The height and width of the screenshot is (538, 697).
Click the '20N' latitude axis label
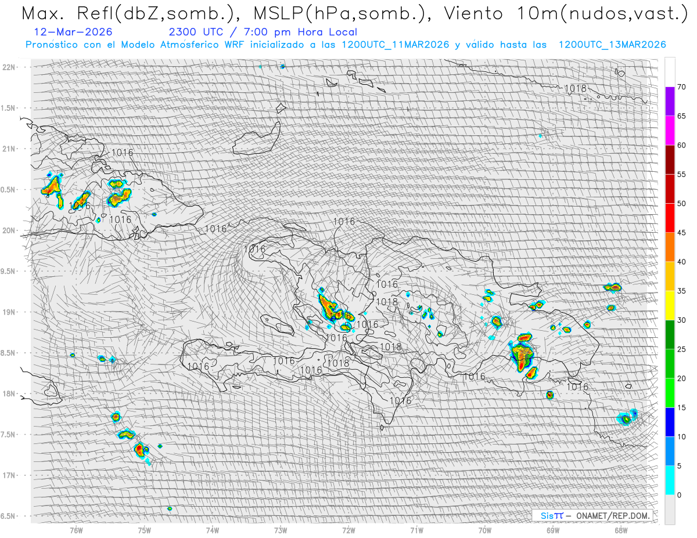tap(9, 230)
